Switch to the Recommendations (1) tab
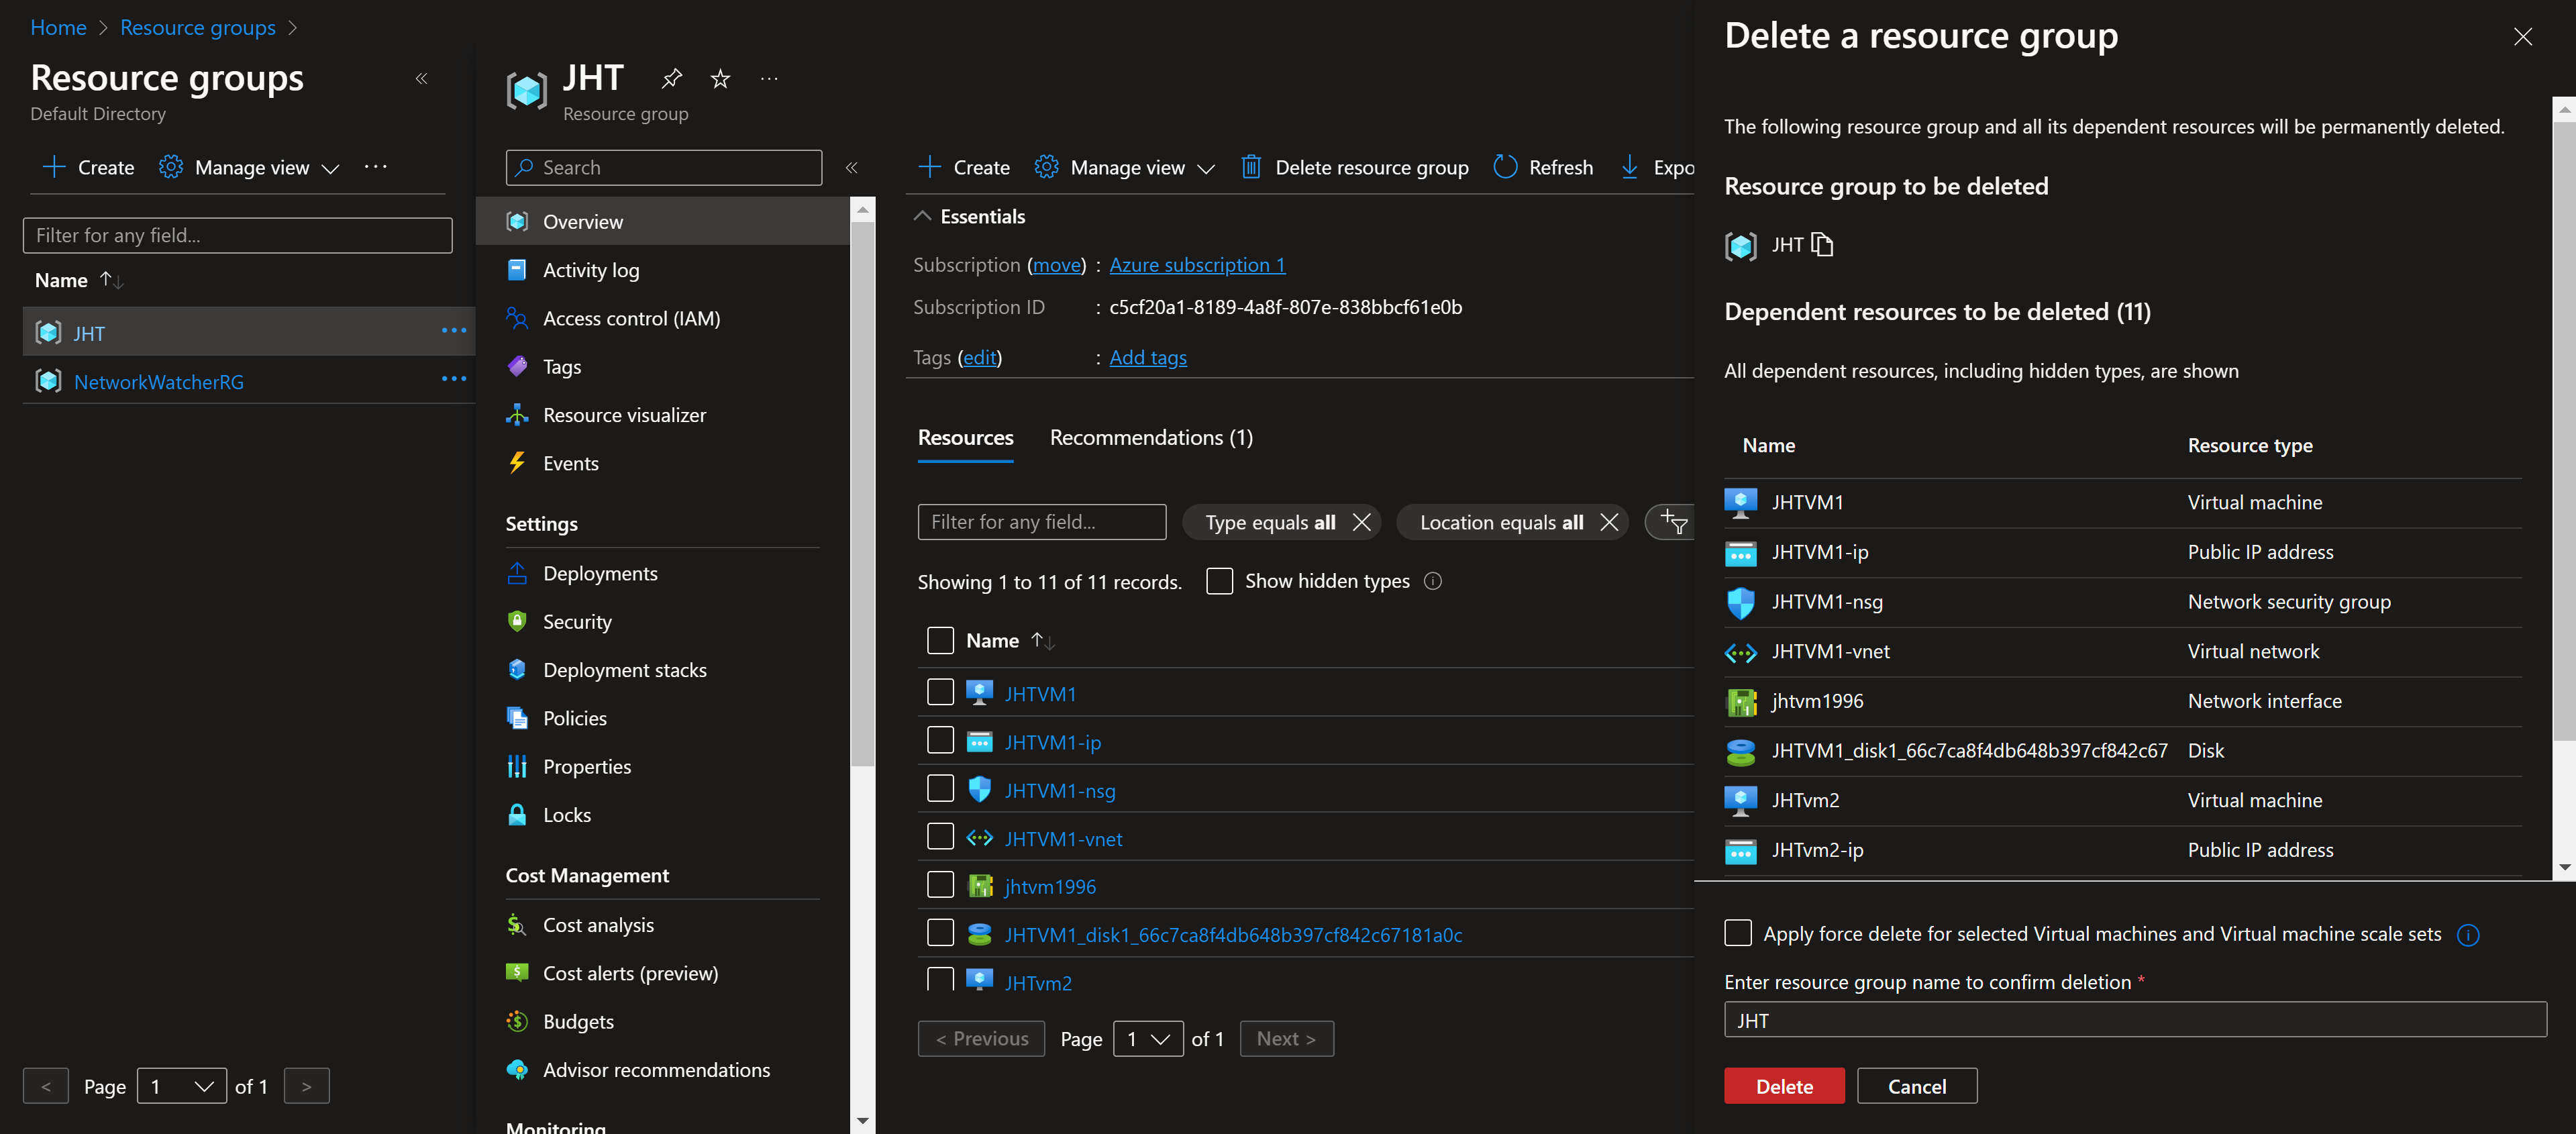This screenshot has width=2576, height=1134. click(x=1151, y=438)
